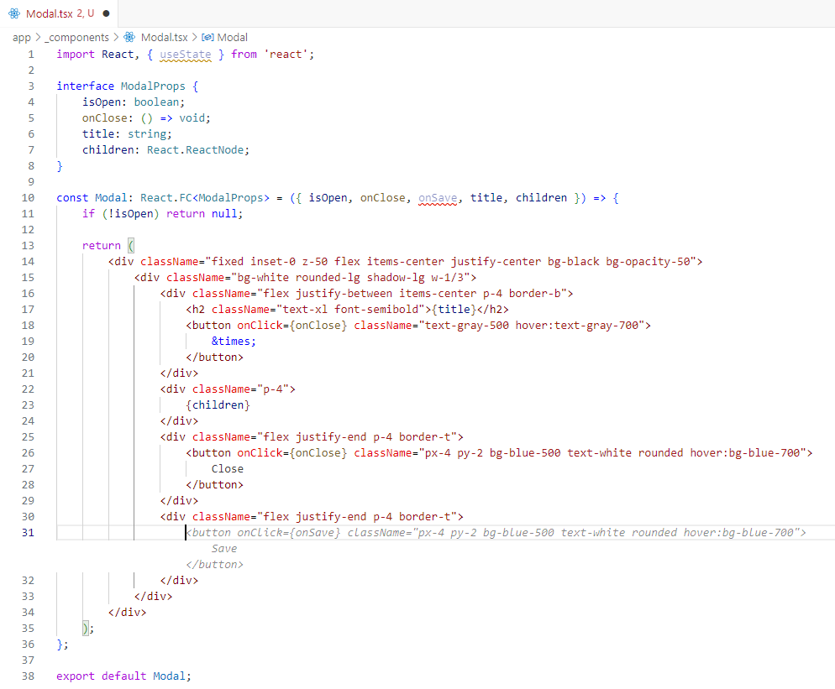Open the 'app' breadcrumb folder

21,37
